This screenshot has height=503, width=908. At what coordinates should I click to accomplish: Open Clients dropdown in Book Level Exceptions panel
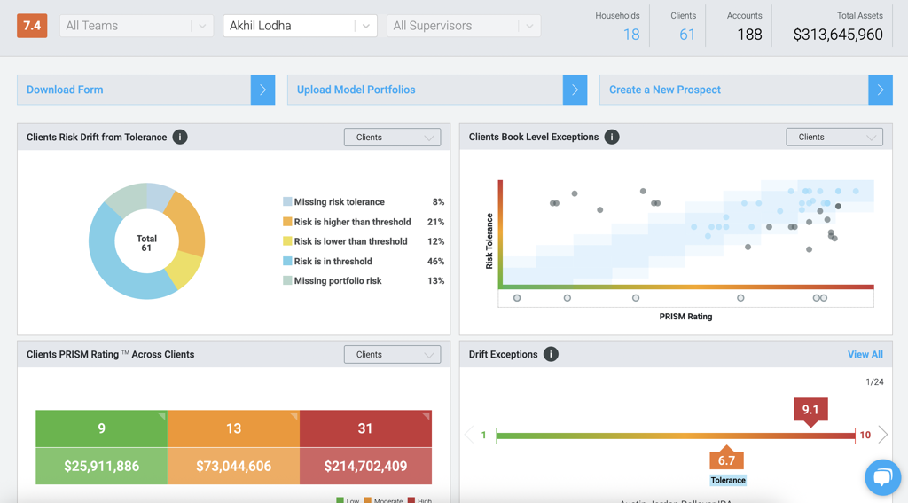[x=834, y=137]
